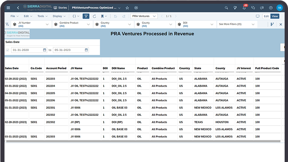
Task: Switch to View mode
Action: pyautogui.click(x=275, y=16)
